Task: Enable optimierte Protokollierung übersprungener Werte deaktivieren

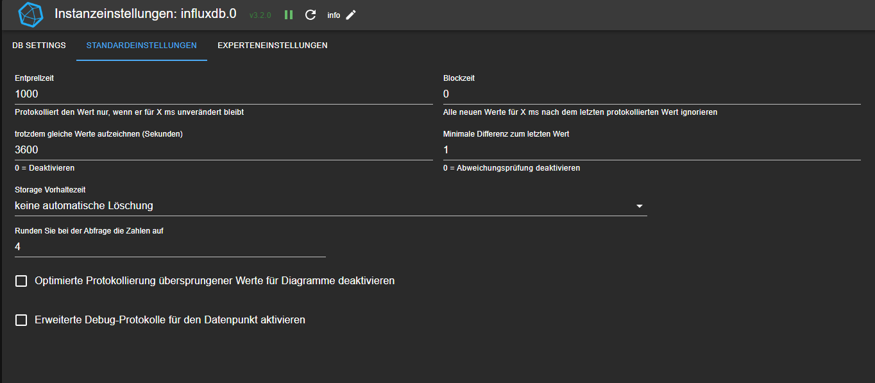Action: tap(21, 280)
